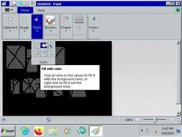Click the Paint taskbar button
Viewport: 182px width, 137px height.
[96, 131]
